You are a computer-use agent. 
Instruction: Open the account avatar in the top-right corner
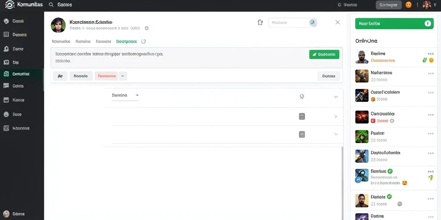click(427, 5)
